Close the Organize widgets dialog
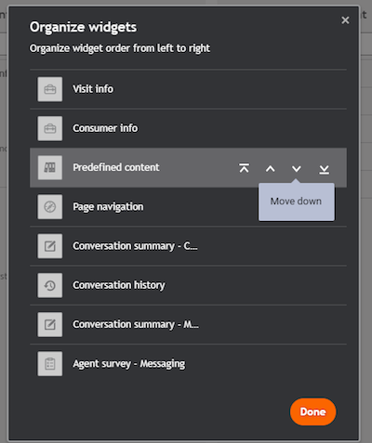Image resolution: width=372 pixels, height=443 pixels. click(345, 20)
